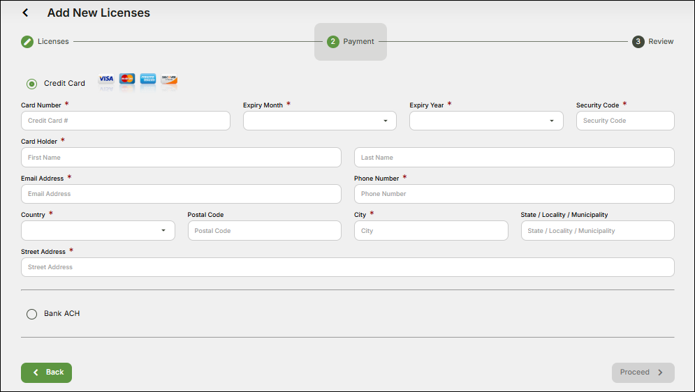
Task: Open the Country dropdown
Action: click(98, 230)
